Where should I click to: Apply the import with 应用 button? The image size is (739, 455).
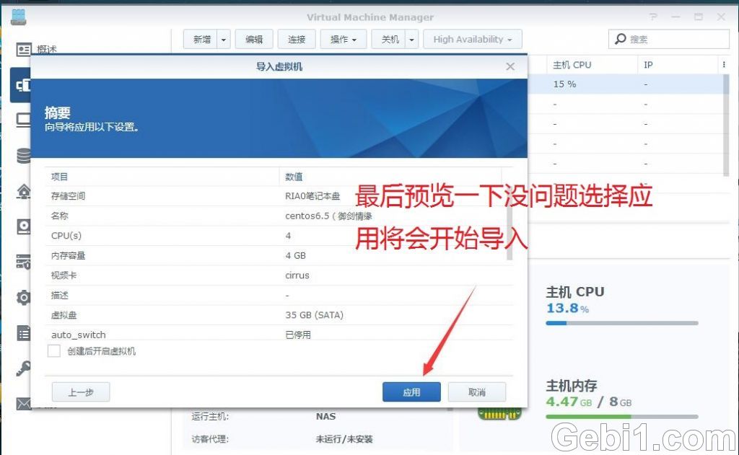[411, 392]
